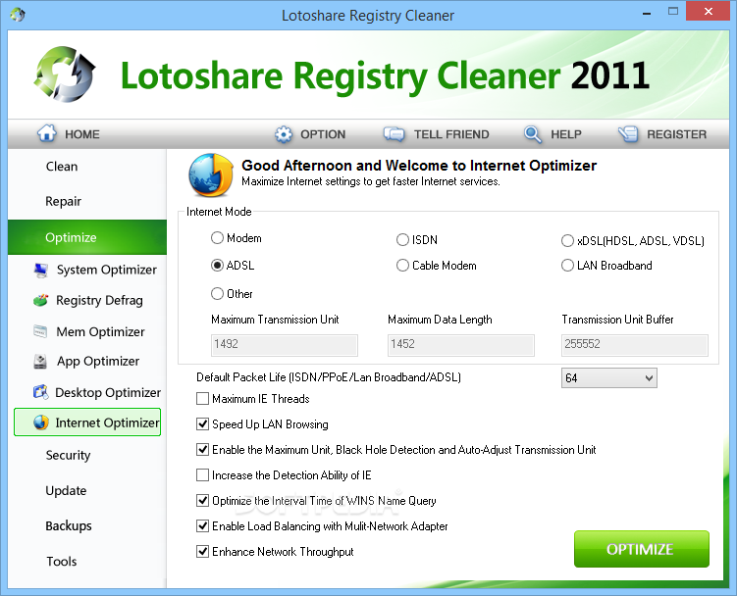Open App Optimizer from the sidebar
The height and width of the screenshot is (596, 737).
point(98,361)
